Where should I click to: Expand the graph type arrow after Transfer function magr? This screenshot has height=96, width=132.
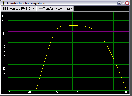(x=72, y=9)
